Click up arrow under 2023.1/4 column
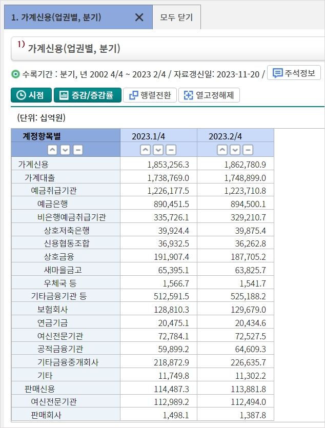 [x=145, y=150]
